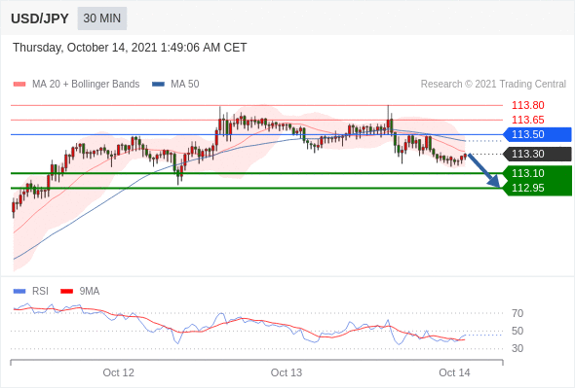575x389 pixels.
Task: Select the green 113.10 support tag
Action: 537,173
